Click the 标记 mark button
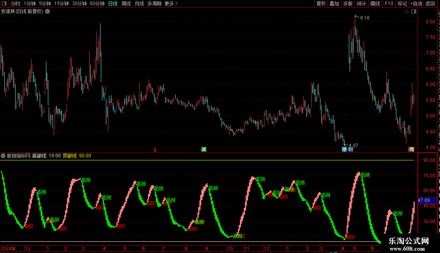Screen dimensions: 440x253 pos(402,4)
